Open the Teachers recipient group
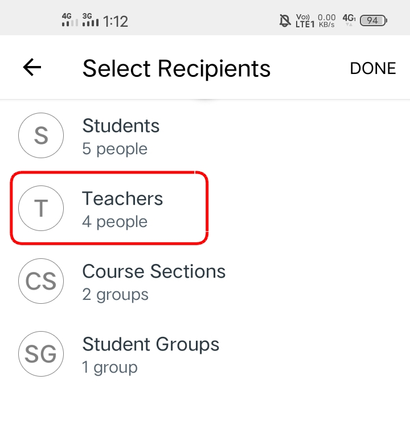 [x=122, y=199]
